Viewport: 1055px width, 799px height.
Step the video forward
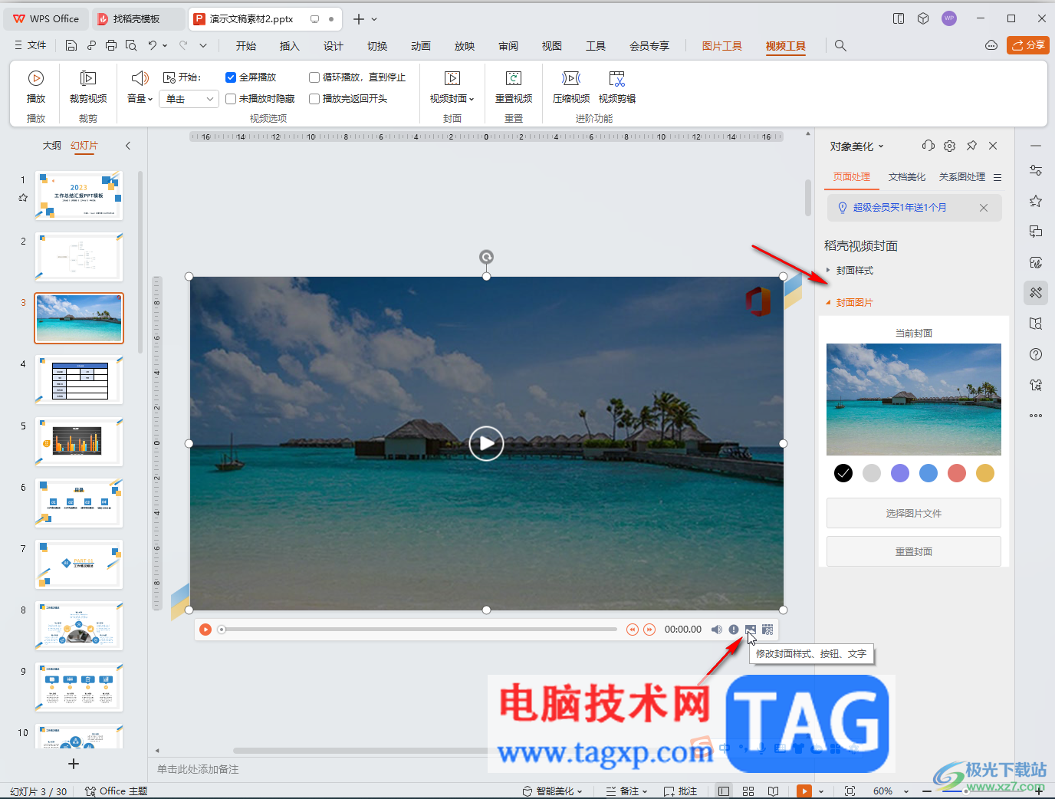point(649,630)
